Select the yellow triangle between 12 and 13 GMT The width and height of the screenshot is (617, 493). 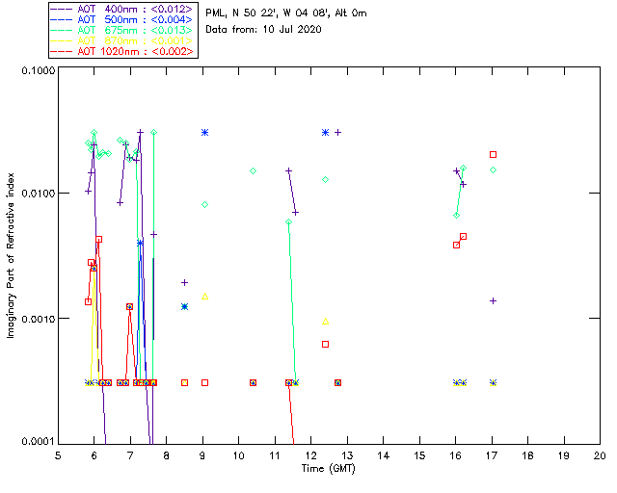click(x=325, y=322)
